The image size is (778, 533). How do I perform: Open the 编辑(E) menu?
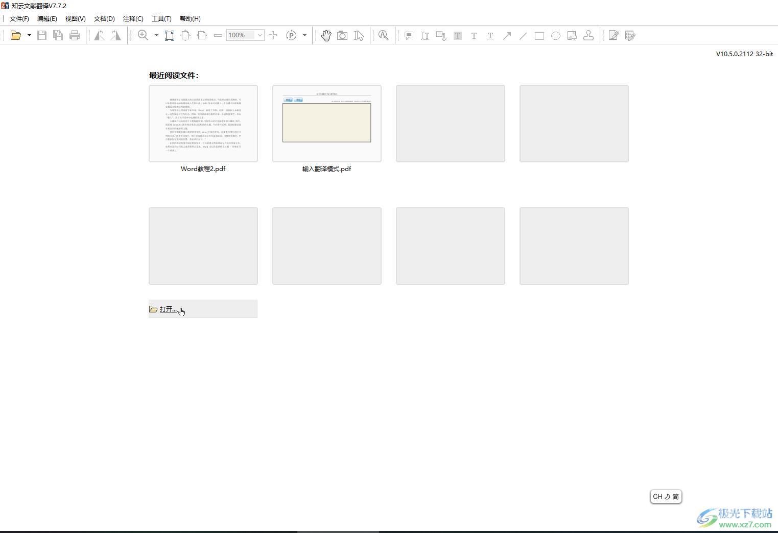point(47,18)
